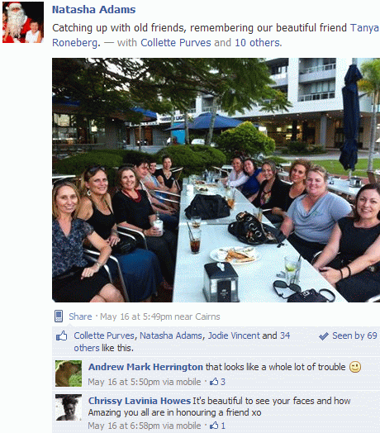Visit Collette Purves' profile from the with-tag
This screenshot has height=433, width=380.
(x=176, y=43)
